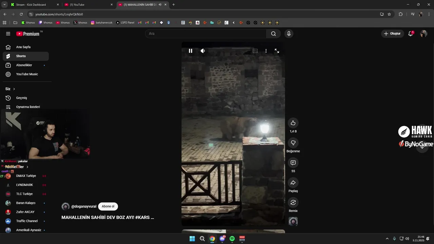Open YouTube Music in the sidebar
The width and height of the screenshot is (434, 244).
[26, 74]
